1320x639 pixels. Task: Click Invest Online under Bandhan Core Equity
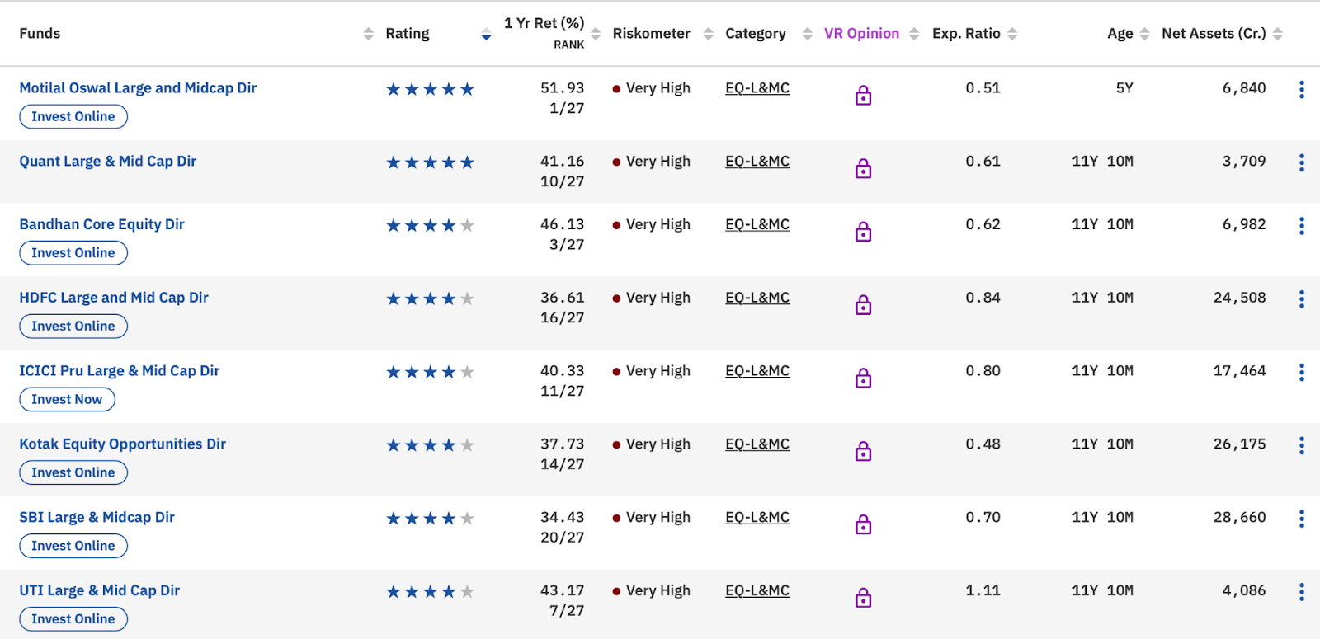pyautogui.click(x=73, y=252)
